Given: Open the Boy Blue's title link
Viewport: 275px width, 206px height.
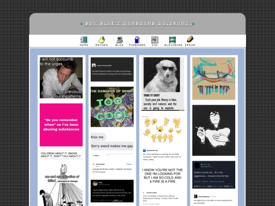Looking at the screenshot, I should [137, 23].
